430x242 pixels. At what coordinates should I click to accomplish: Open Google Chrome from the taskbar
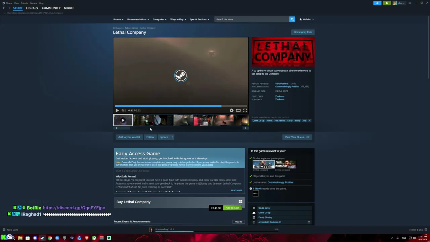50,238
